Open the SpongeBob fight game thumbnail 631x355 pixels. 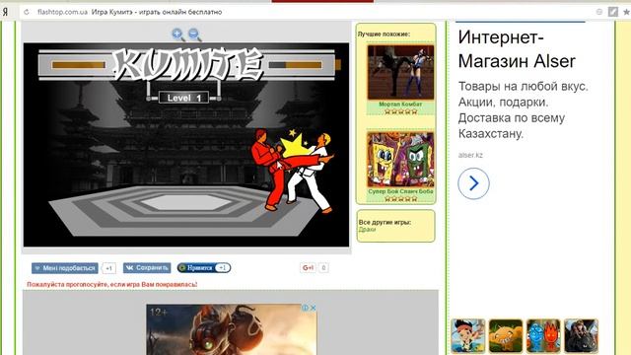tap(400, 160)
